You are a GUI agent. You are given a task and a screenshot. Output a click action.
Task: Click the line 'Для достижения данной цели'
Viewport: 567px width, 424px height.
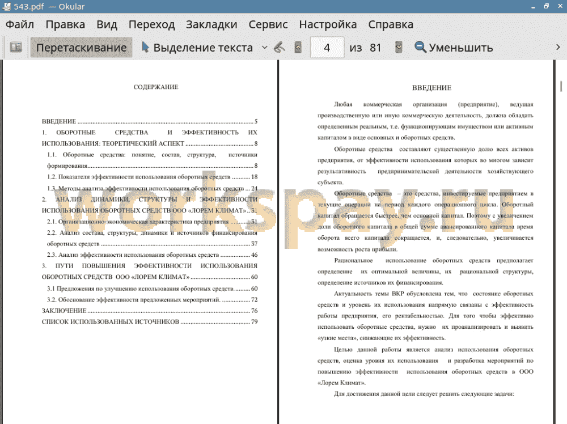424,394
